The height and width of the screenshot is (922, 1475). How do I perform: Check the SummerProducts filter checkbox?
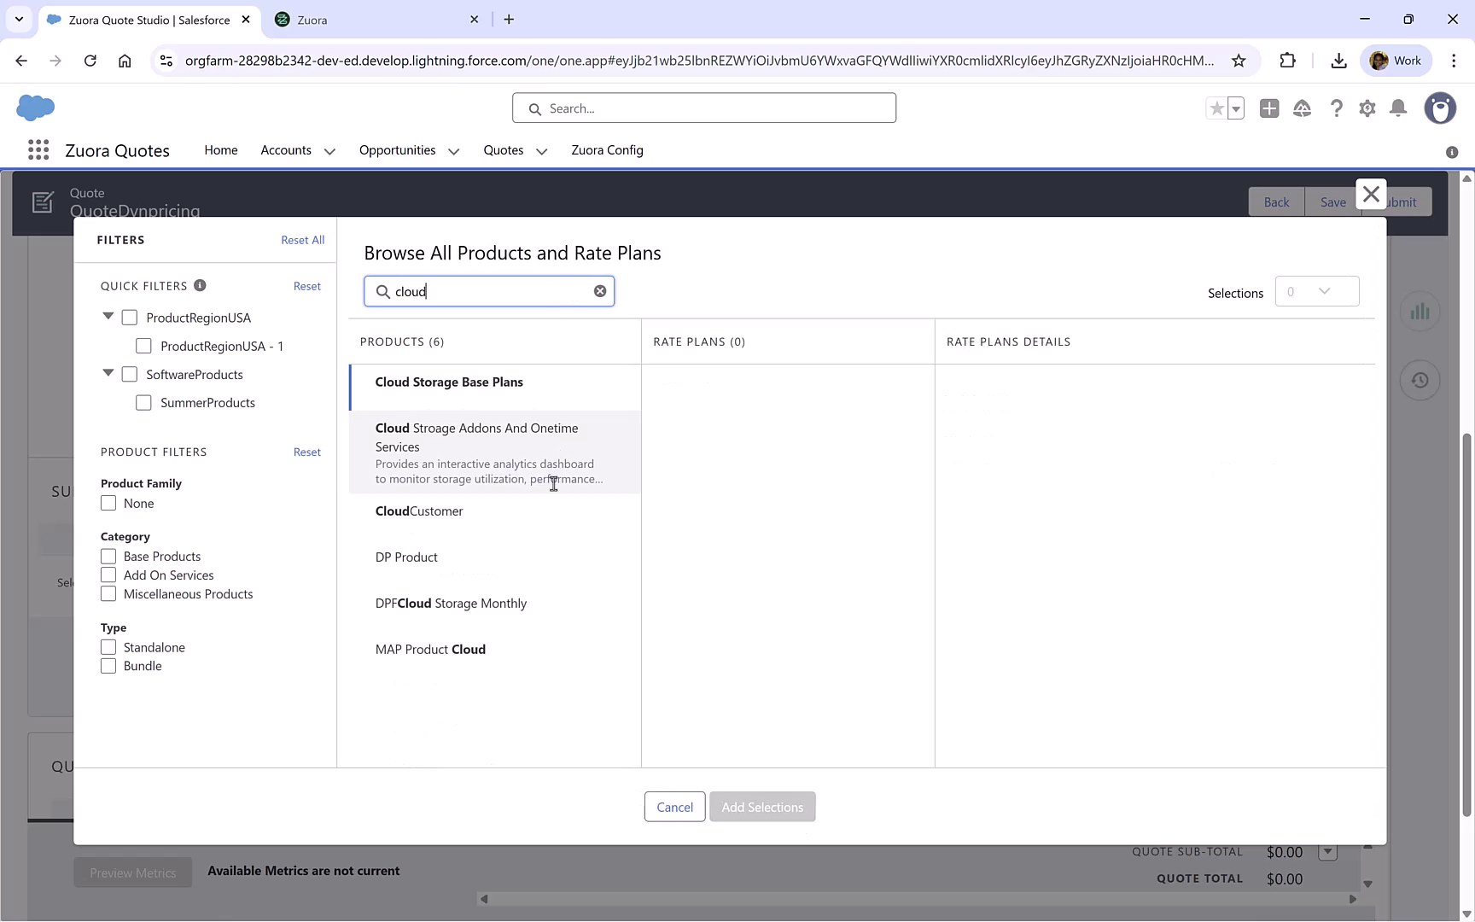(x=144, y=402)
